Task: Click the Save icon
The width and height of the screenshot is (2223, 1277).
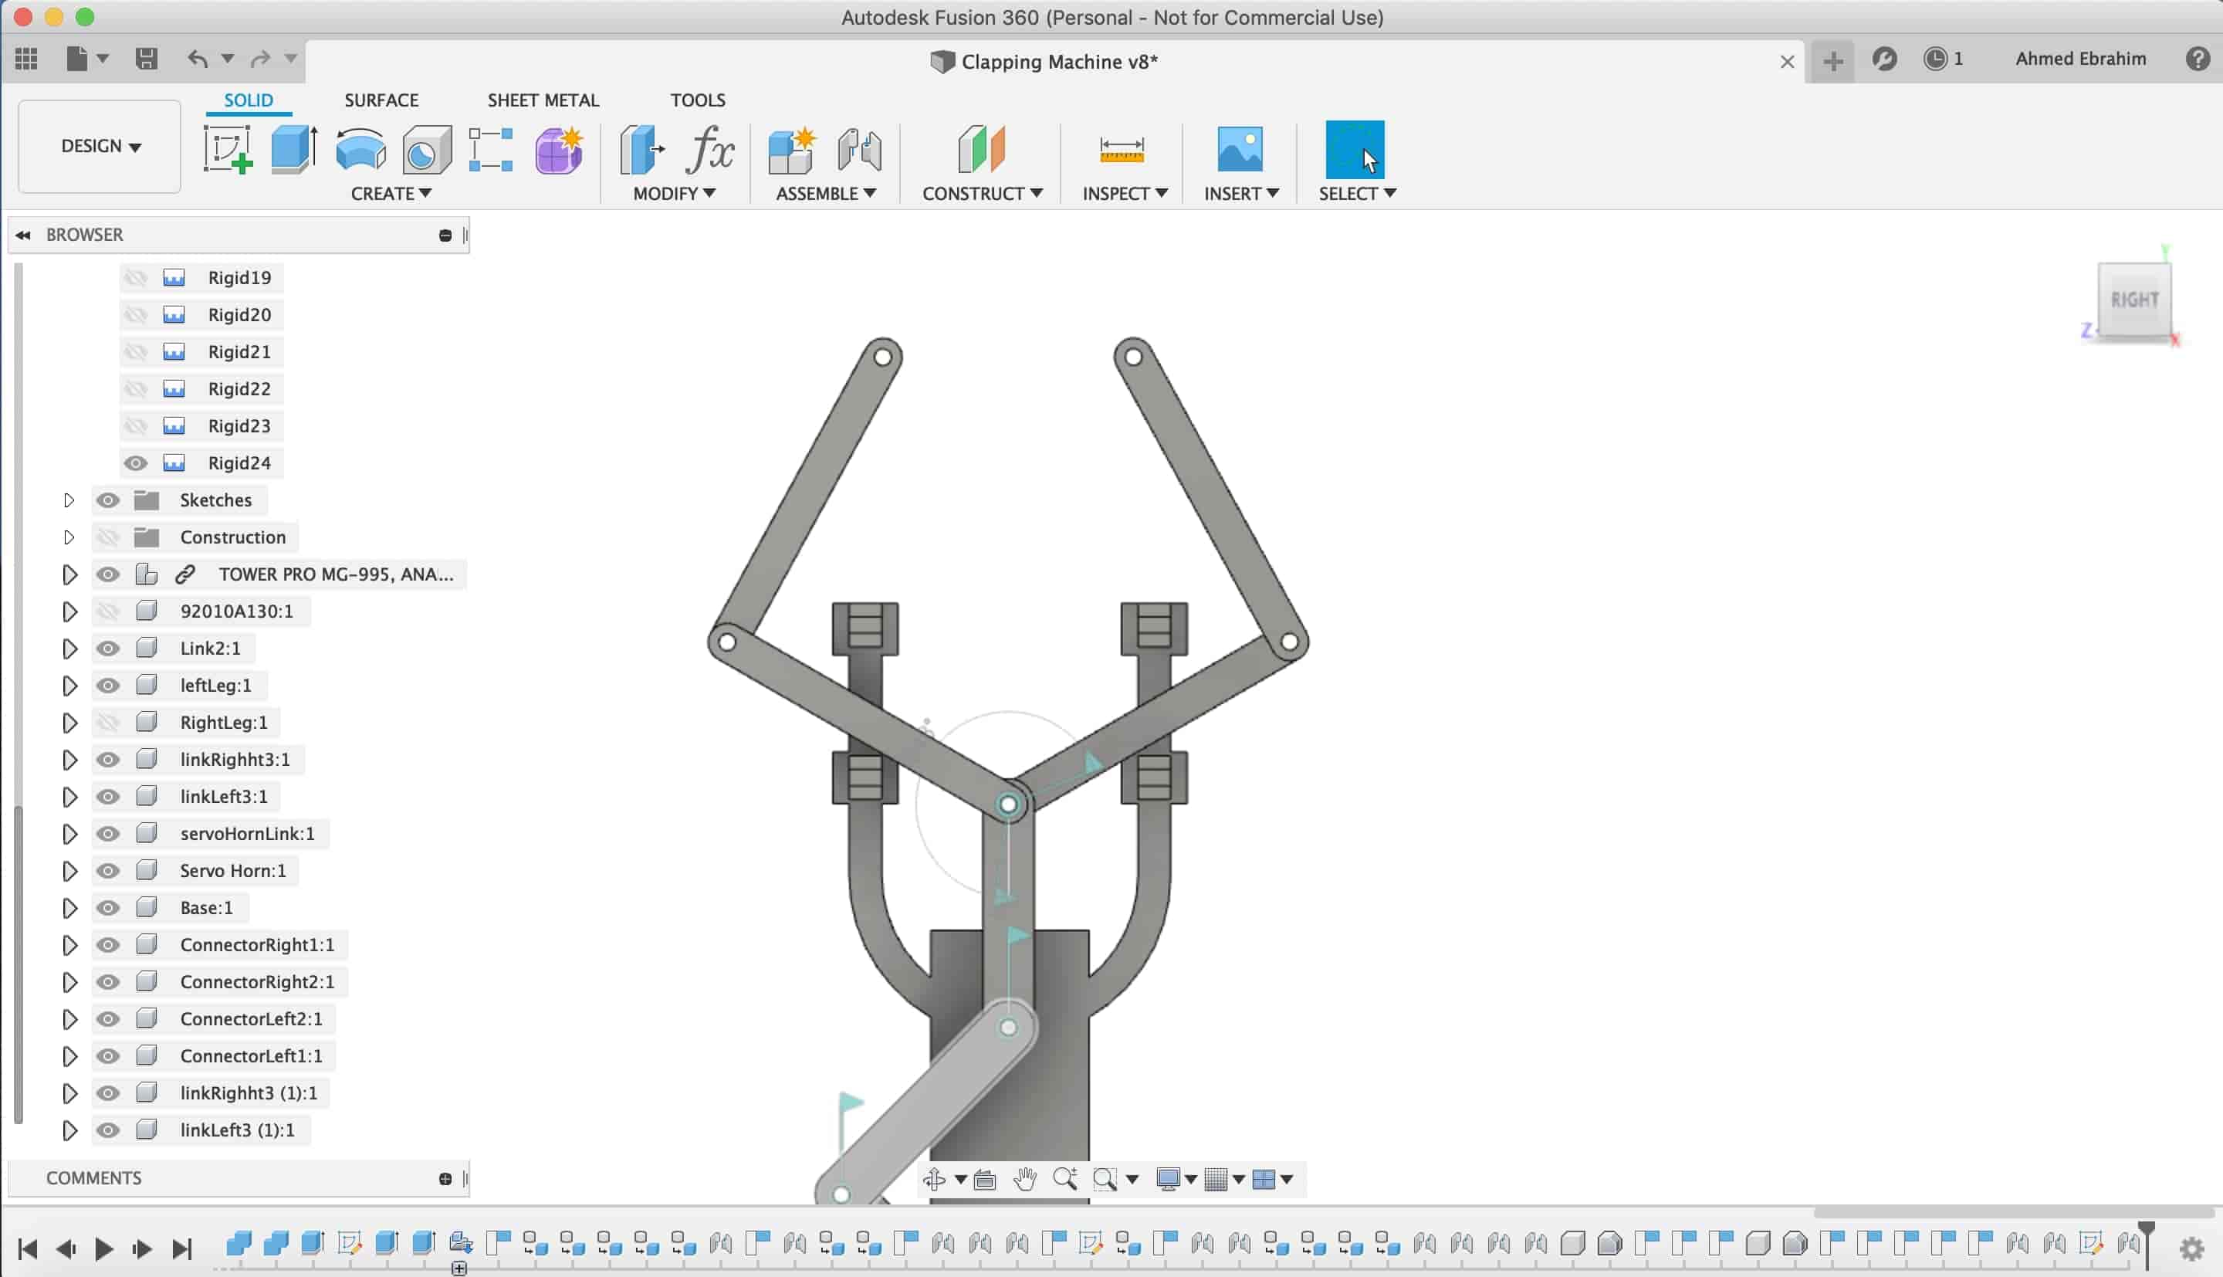Action: 147,59
